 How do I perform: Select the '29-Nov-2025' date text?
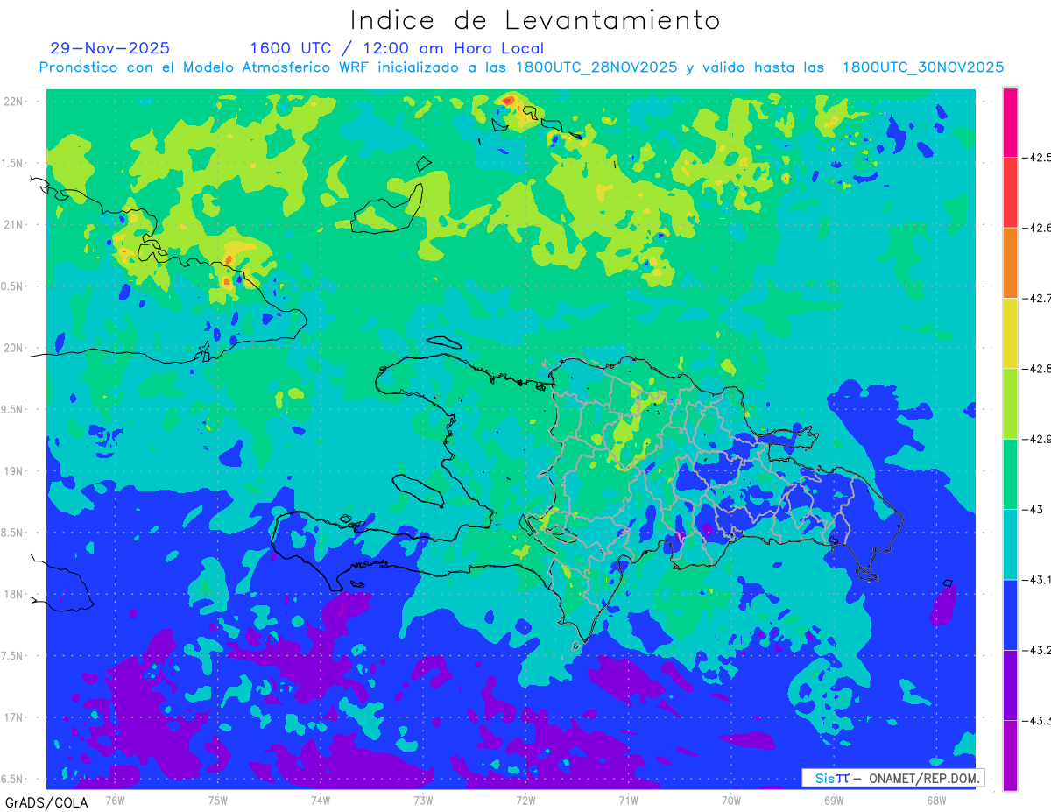[110, 48]
